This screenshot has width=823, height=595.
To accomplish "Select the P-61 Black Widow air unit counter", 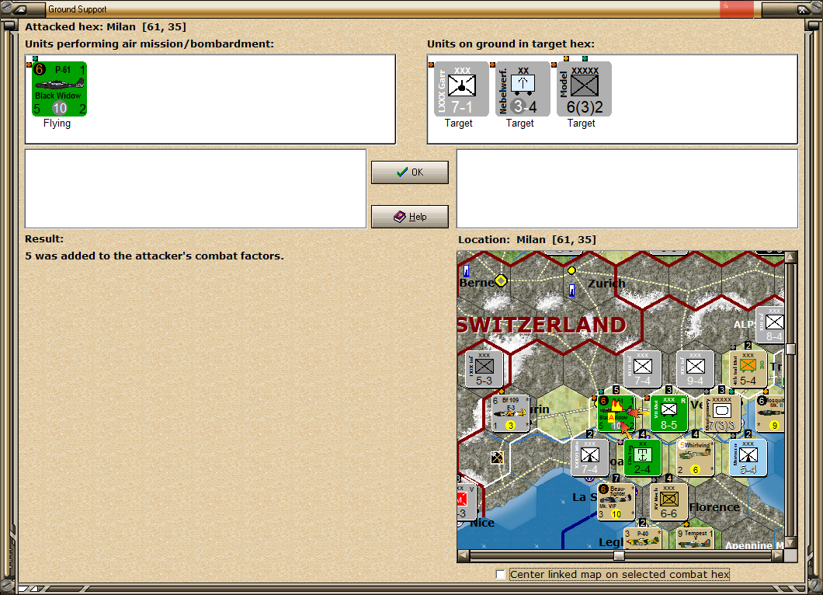I will pyautogui.click(x=59, y=89).
